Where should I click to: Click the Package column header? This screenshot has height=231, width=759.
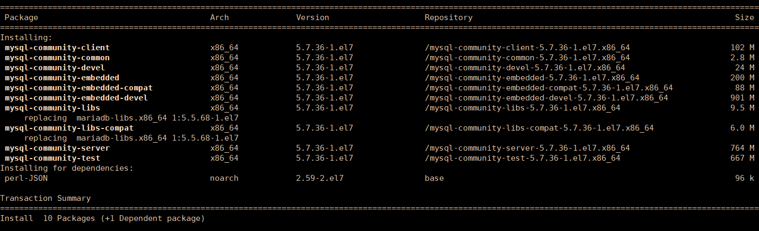[21, 17]
